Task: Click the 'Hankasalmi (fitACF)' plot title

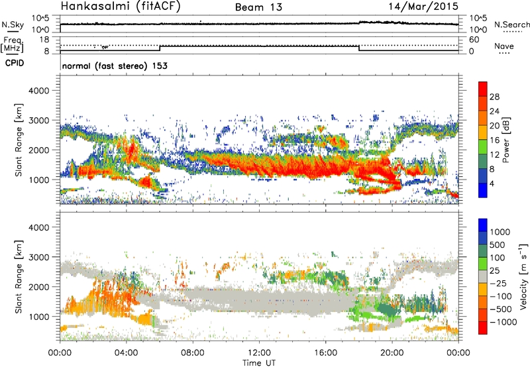Action: click(121, 6)
